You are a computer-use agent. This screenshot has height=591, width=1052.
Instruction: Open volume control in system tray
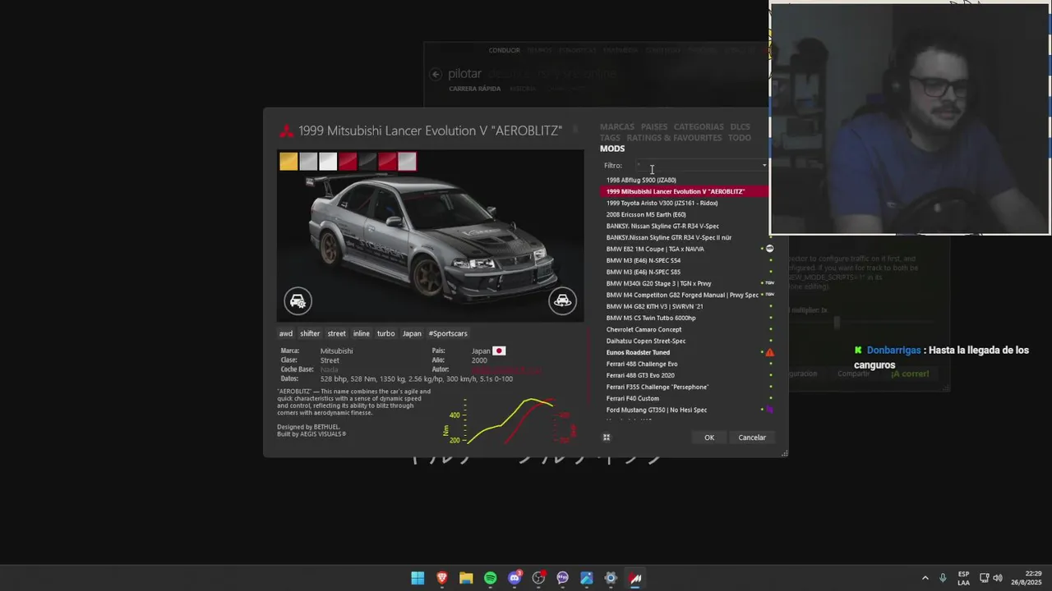[998, 578]
